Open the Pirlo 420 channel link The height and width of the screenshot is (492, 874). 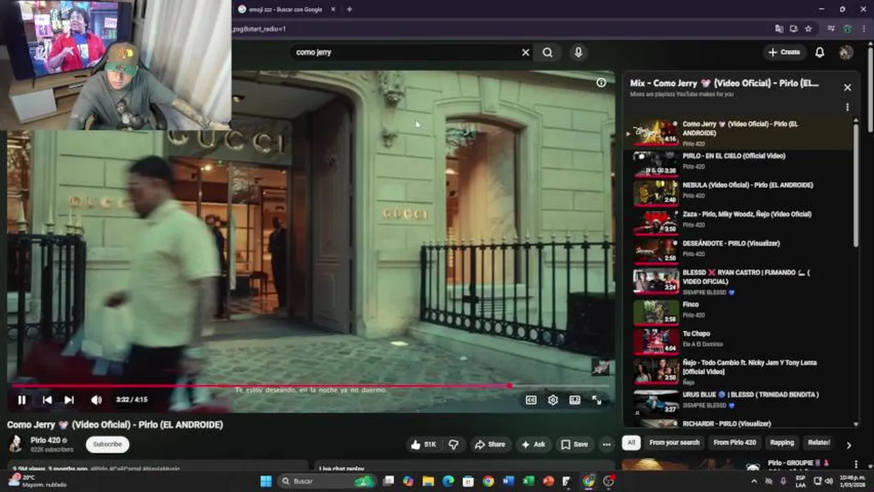[45, 441]
